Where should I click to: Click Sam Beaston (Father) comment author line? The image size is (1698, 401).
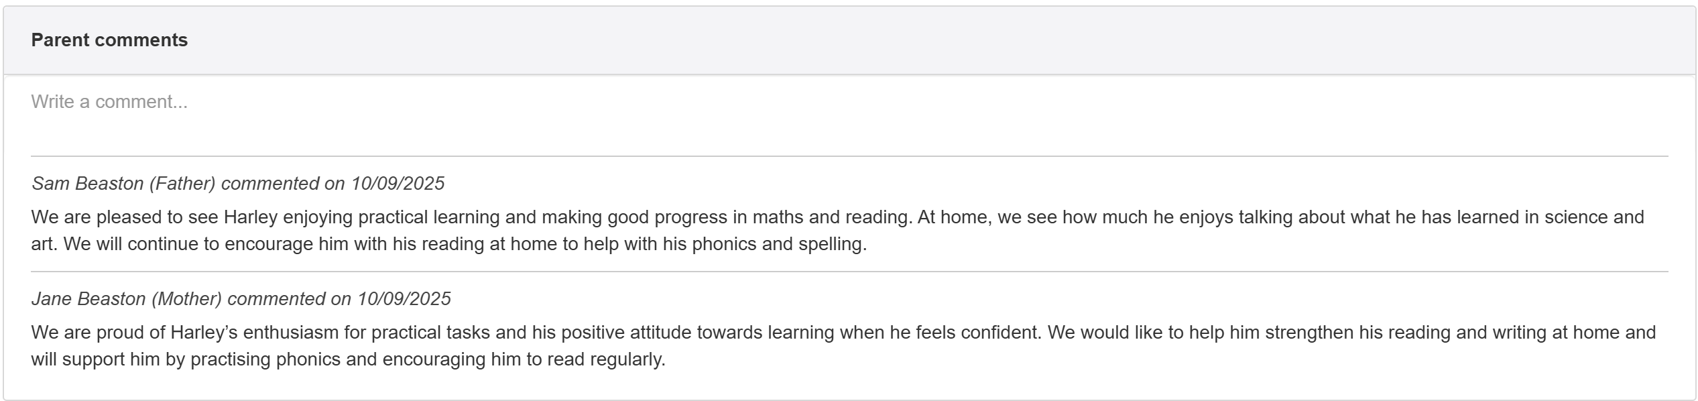coord(238,184)
